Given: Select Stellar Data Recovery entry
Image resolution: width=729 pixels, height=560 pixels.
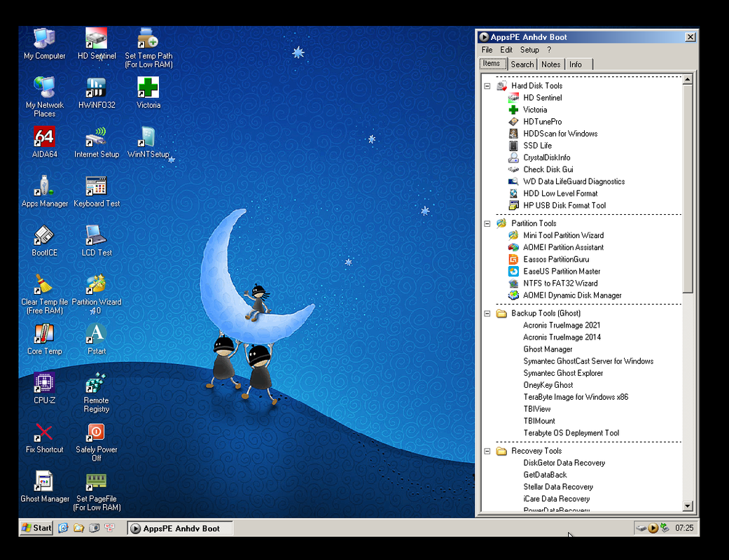Looking at the screenshot, I should [558, 487].
